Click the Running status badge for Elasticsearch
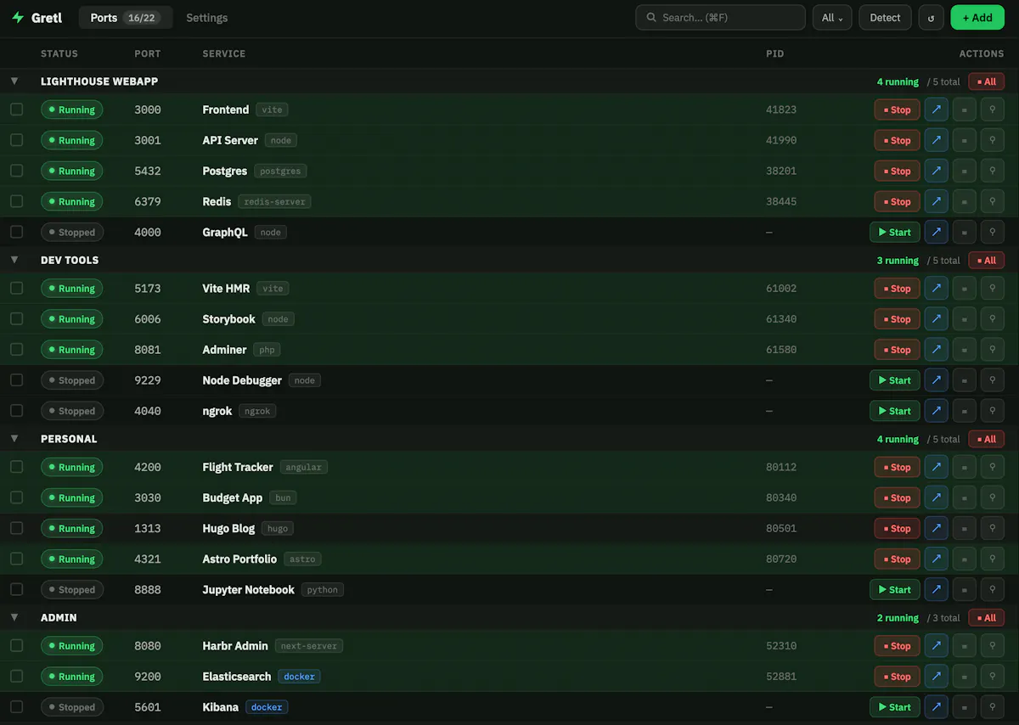The width and height of the screenshot is (1019, 725). (71, 677)
